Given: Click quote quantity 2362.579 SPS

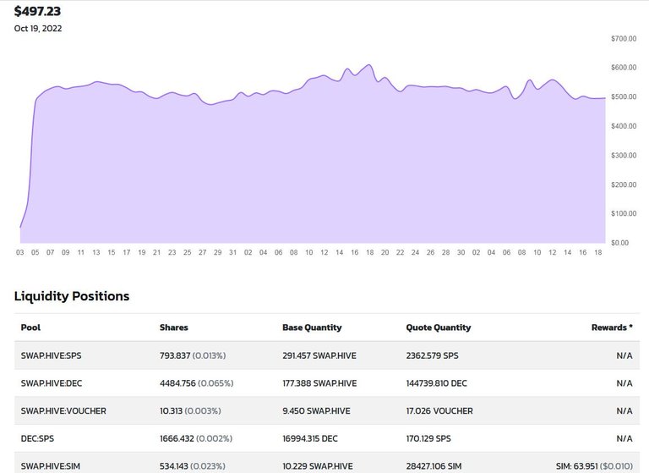Looking at the screenshot, I should click(432, 355).
